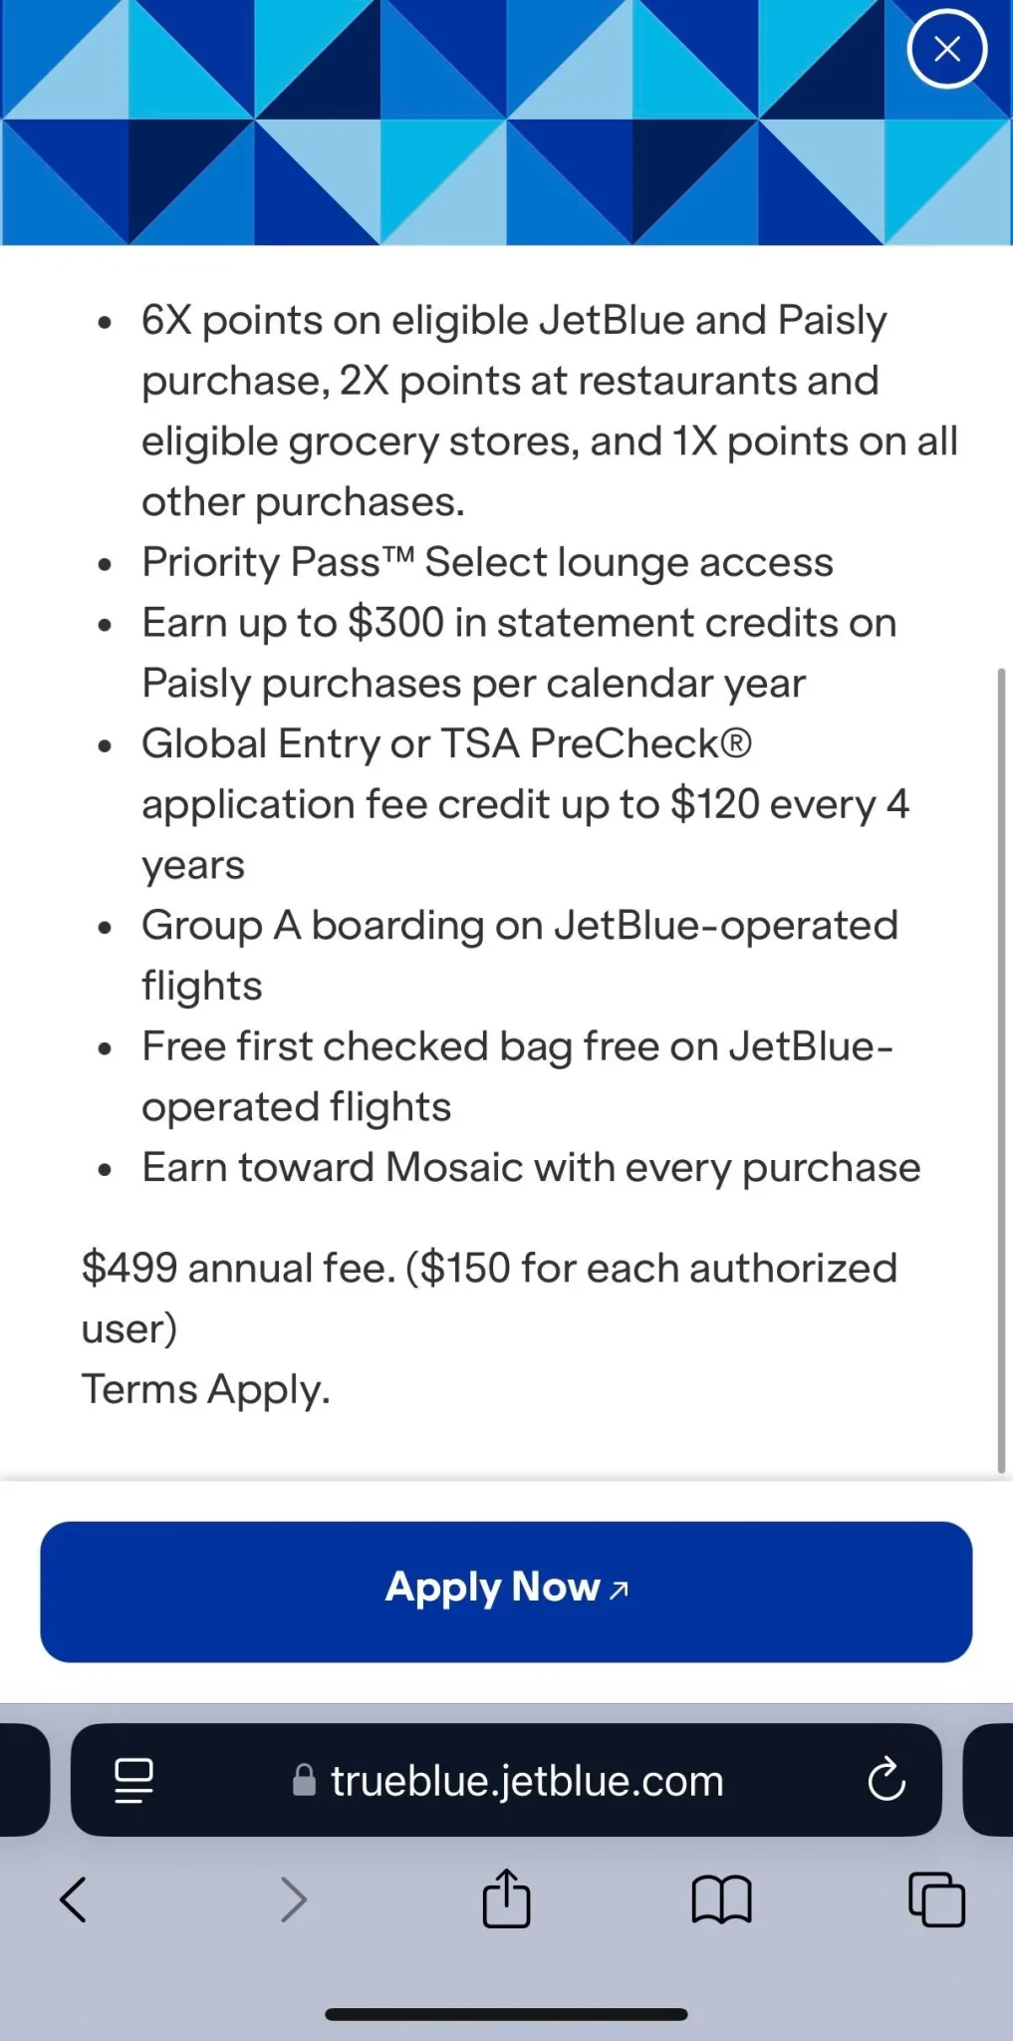1013x2041 pixels.
Task: Tap the lock icon beside the URL
Action: point(304,1780)
